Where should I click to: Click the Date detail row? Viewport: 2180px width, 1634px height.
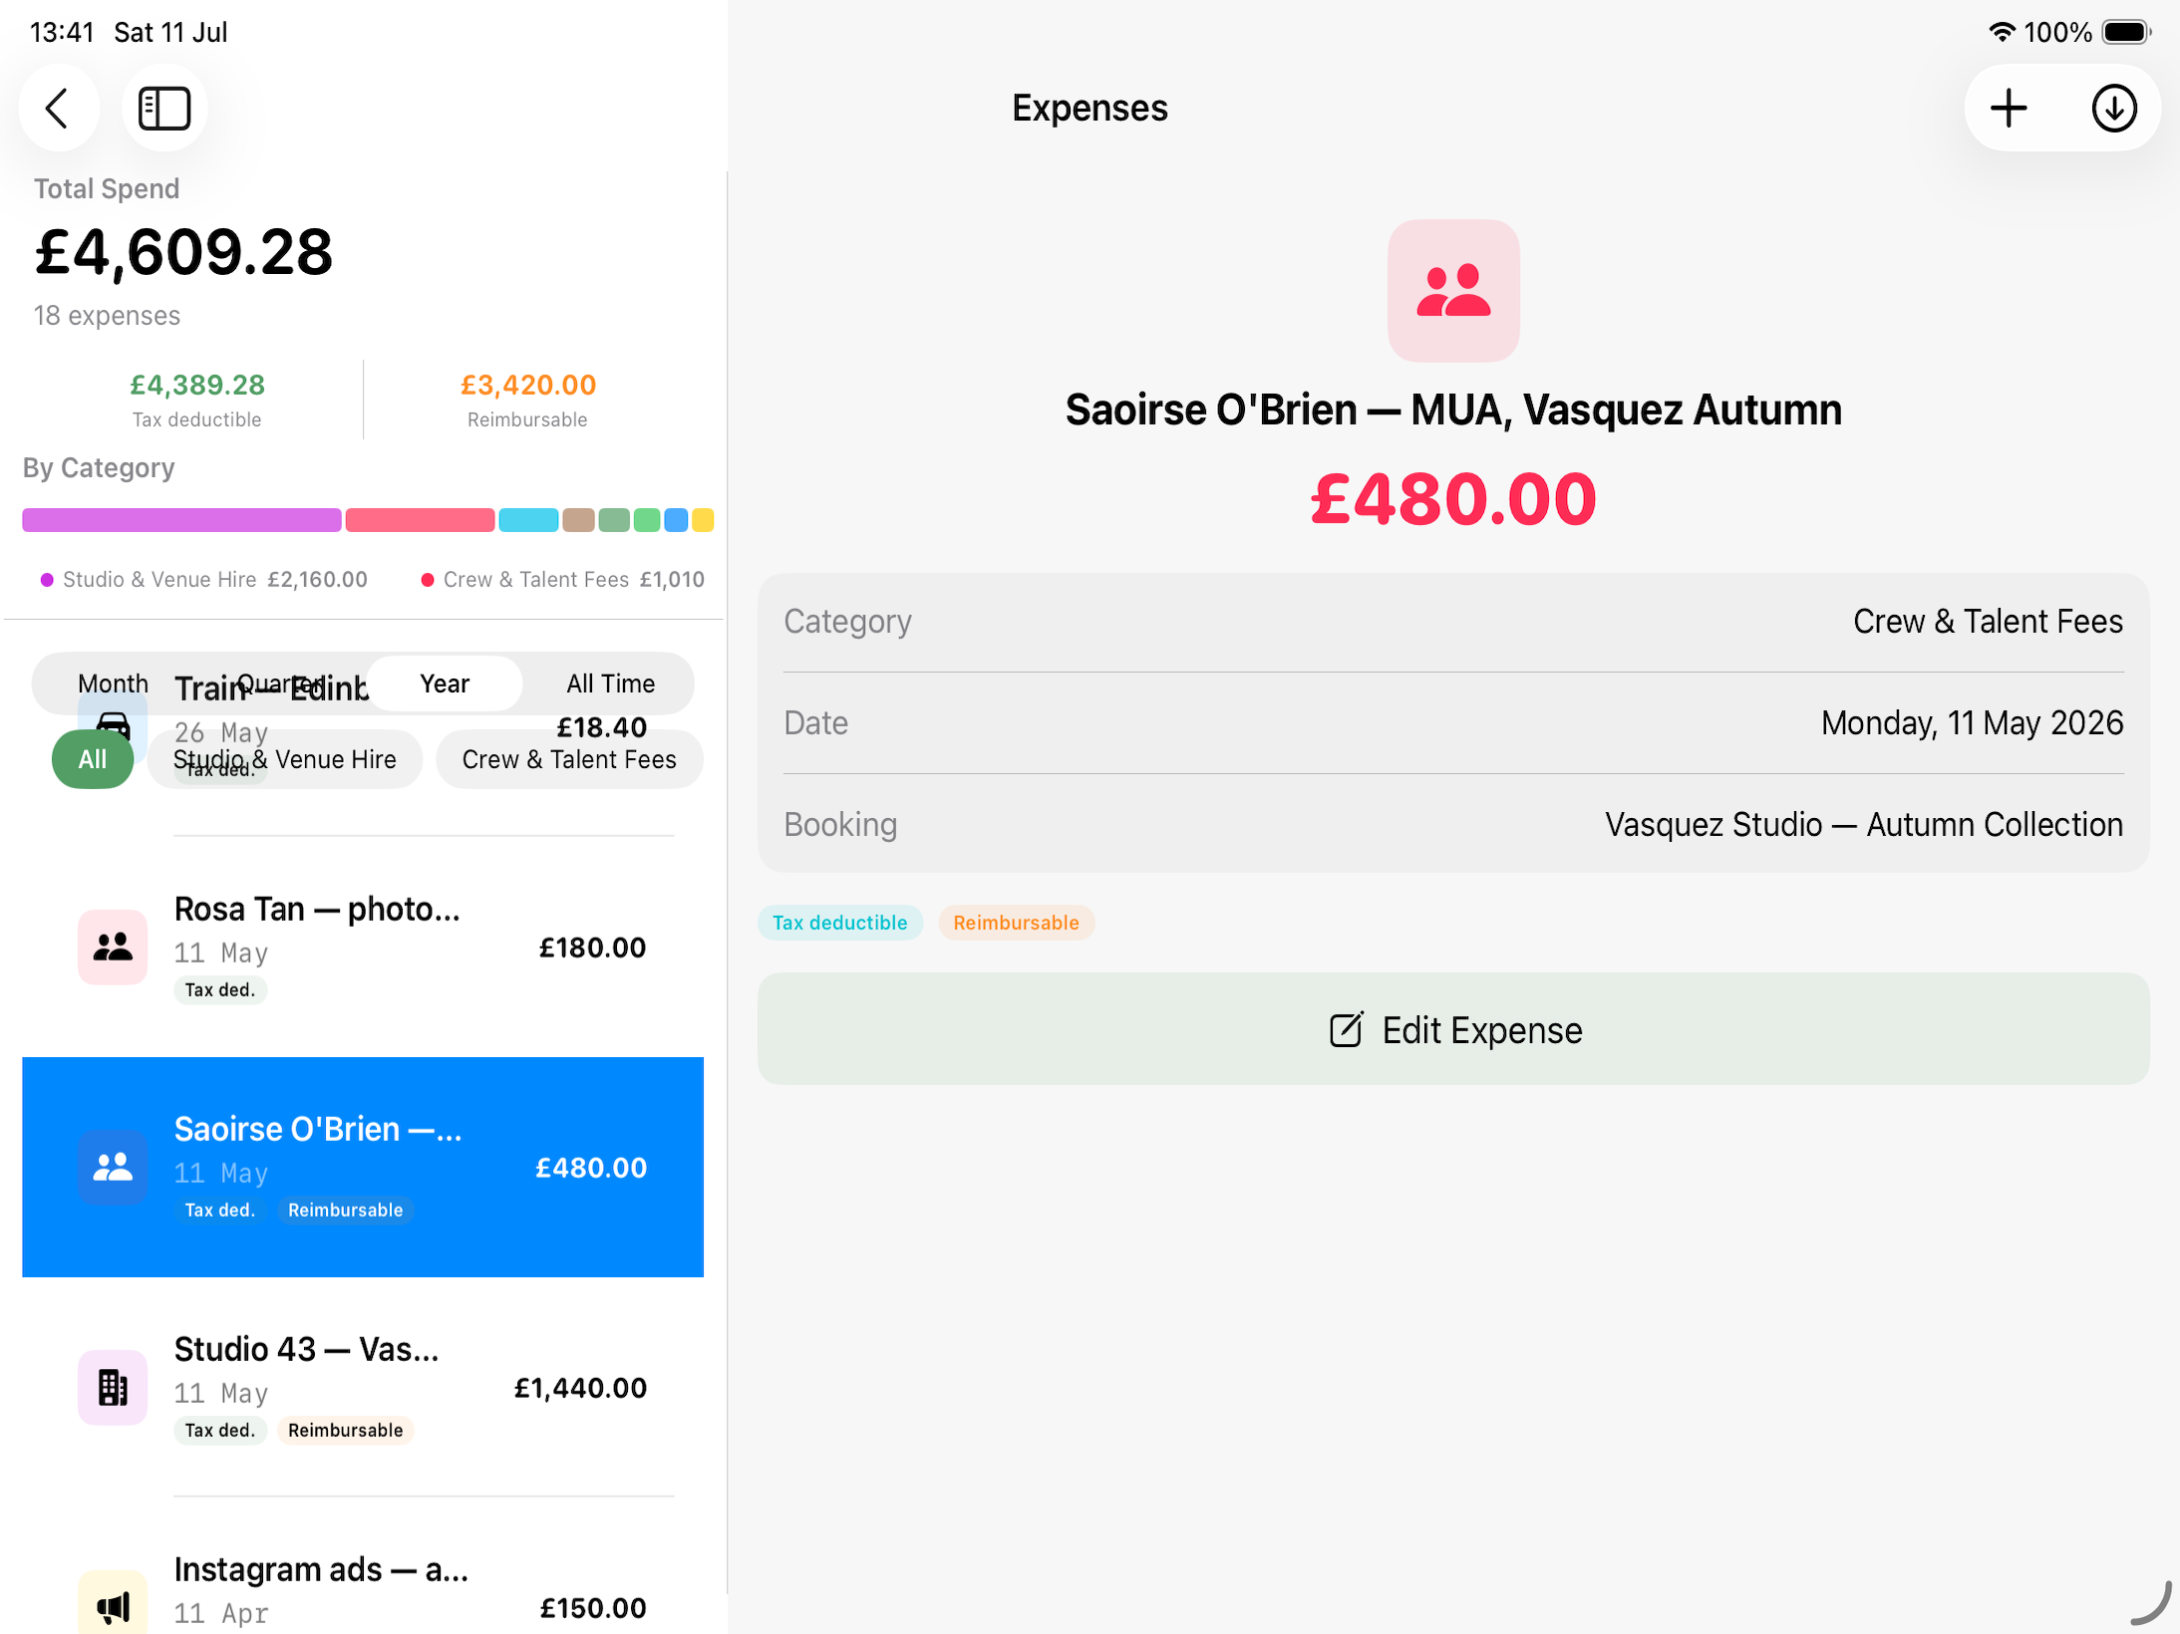1453,723
